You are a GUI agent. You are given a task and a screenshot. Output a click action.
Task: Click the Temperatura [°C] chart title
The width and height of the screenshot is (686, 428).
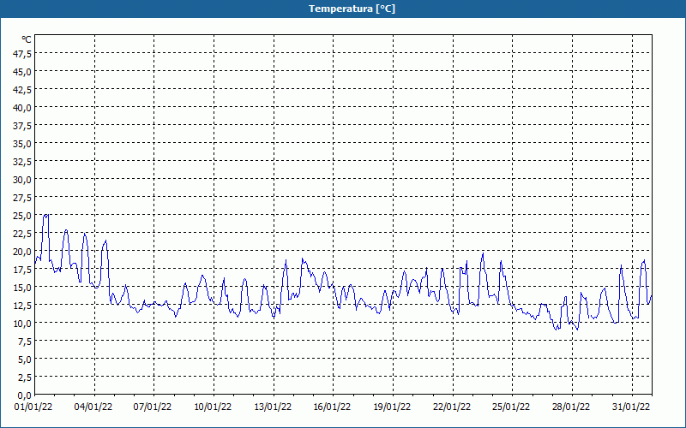point(352,9)
